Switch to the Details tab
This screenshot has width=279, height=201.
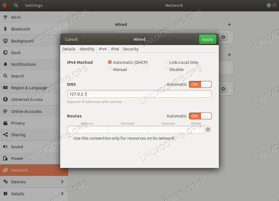[69, 49]
